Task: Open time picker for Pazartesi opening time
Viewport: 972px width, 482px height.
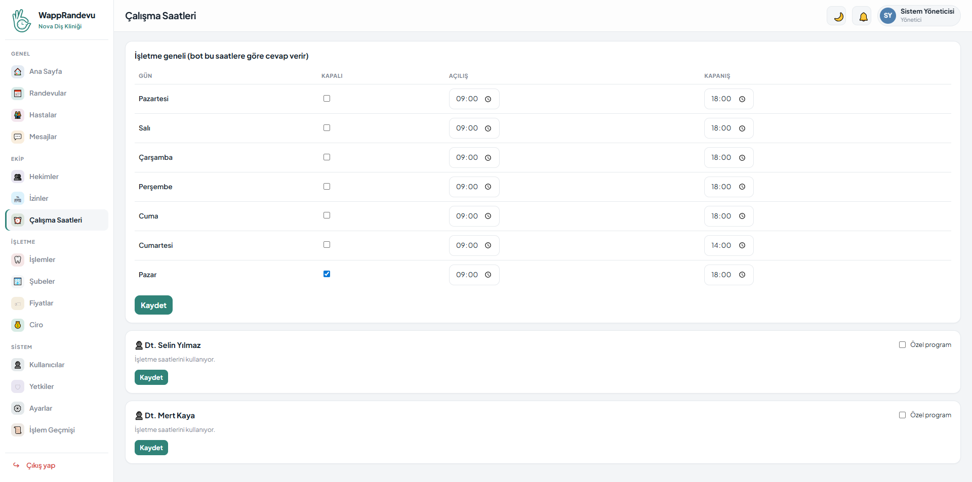Action: pos(488,99)
